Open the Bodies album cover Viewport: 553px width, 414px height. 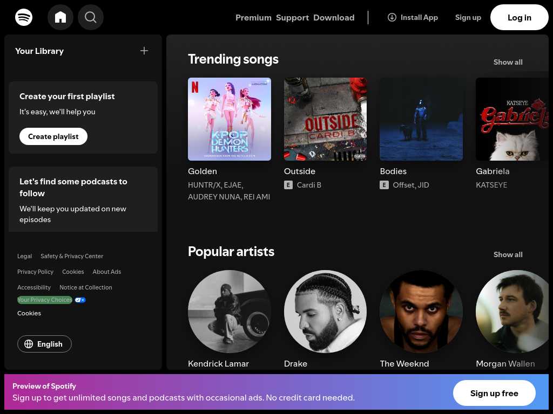421,119
